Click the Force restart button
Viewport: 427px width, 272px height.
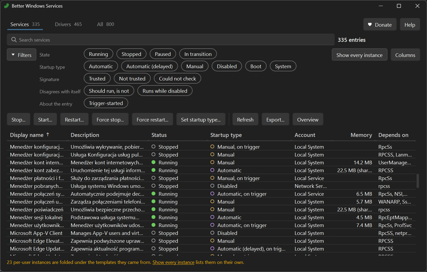point(152,120)
